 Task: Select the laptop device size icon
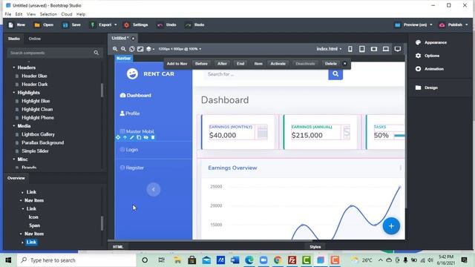386,49
